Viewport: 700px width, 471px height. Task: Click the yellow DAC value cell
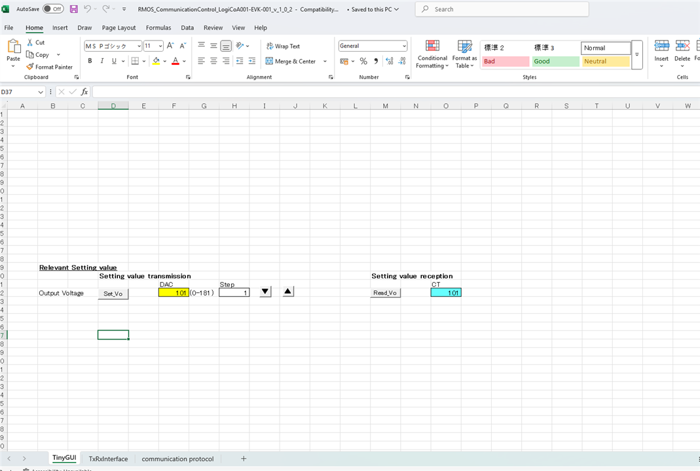coord(173,293)
